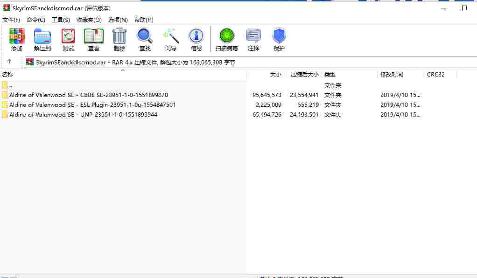Click modified date of CBBE SE row
The width and height of the screenshot is (477, 278).
coord(400,95)
